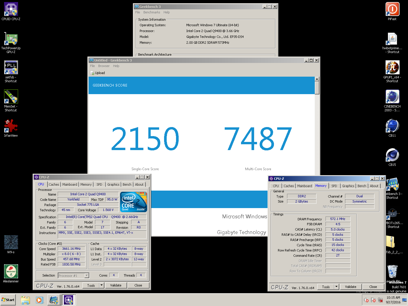This screenshot has width=408, height=306.
Task: Switch to CPU tab in right CPU-Z
Action: (276, 186)
